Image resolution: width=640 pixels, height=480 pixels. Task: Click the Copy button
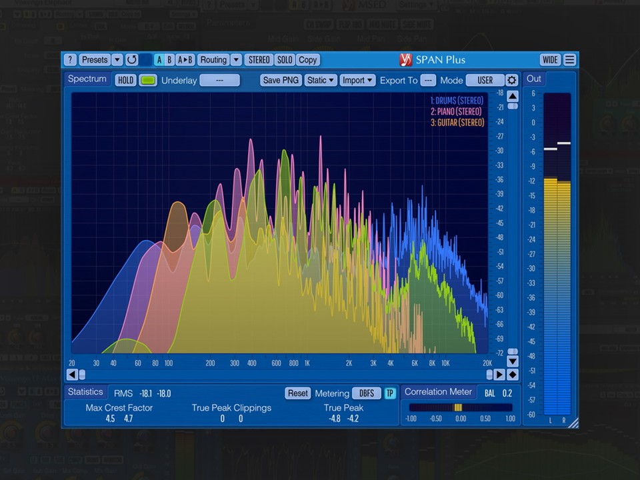coord(308,60)
